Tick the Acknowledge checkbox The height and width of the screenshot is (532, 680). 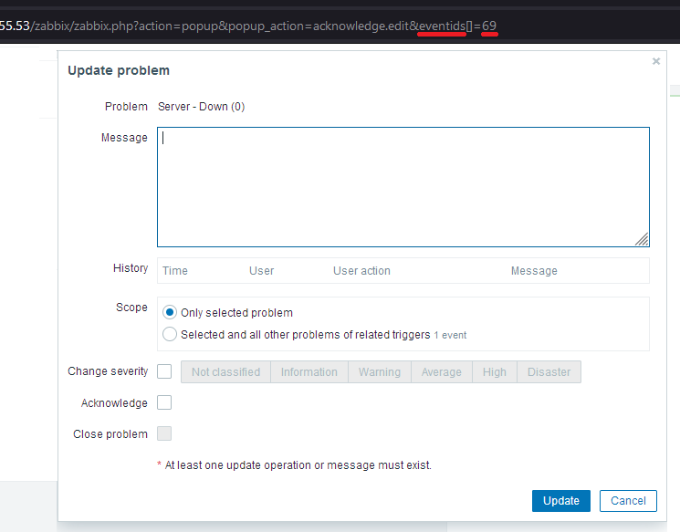click(164, 402)
